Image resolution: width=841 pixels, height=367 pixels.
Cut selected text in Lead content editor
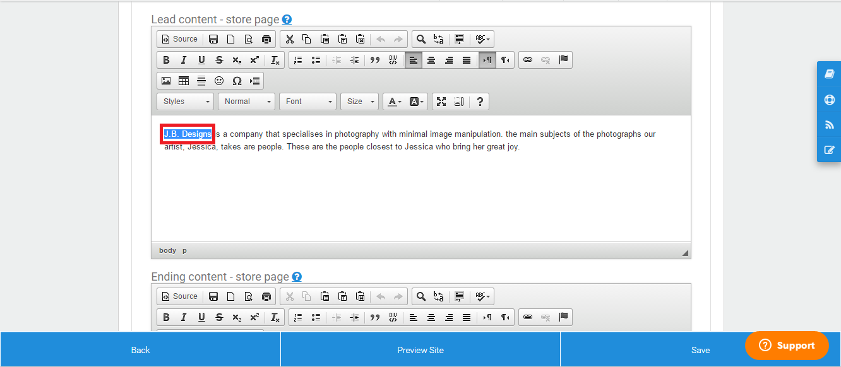290,39
